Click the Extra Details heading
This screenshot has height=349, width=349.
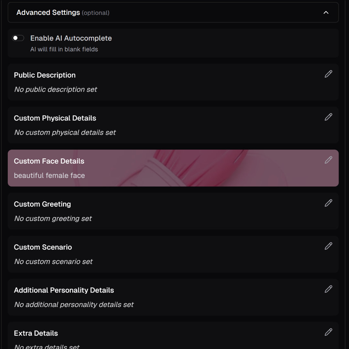point(36,333)
